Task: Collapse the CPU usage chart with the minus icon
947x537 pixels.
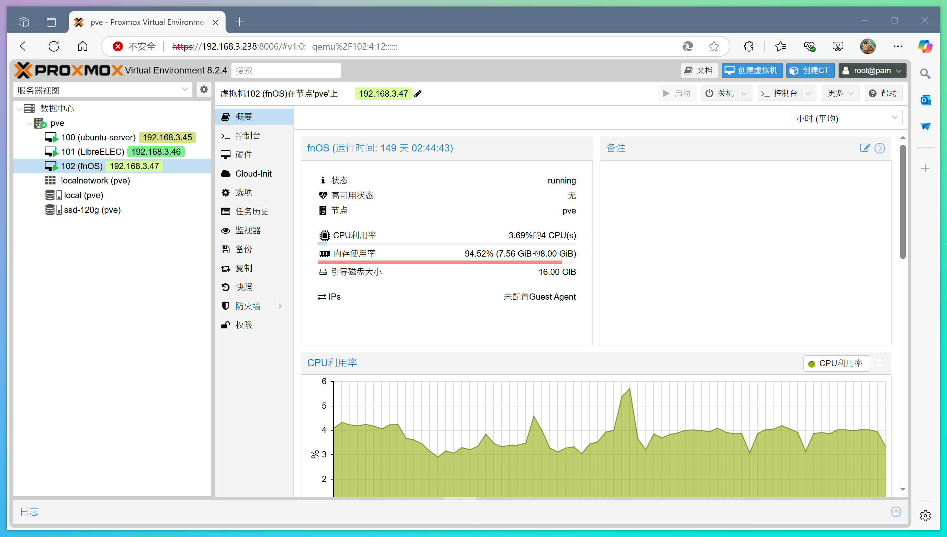Action: [x=880, y=363]
